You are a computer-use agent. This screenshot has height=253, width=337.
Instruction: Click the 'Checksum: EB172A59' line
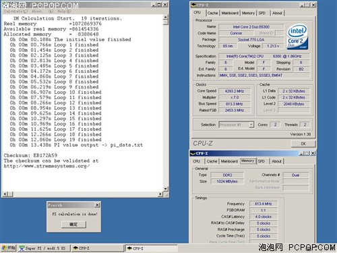coord(30,155)
